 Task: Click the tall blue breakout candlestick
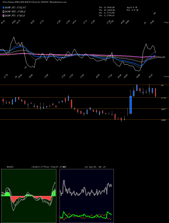coord(130,105)
